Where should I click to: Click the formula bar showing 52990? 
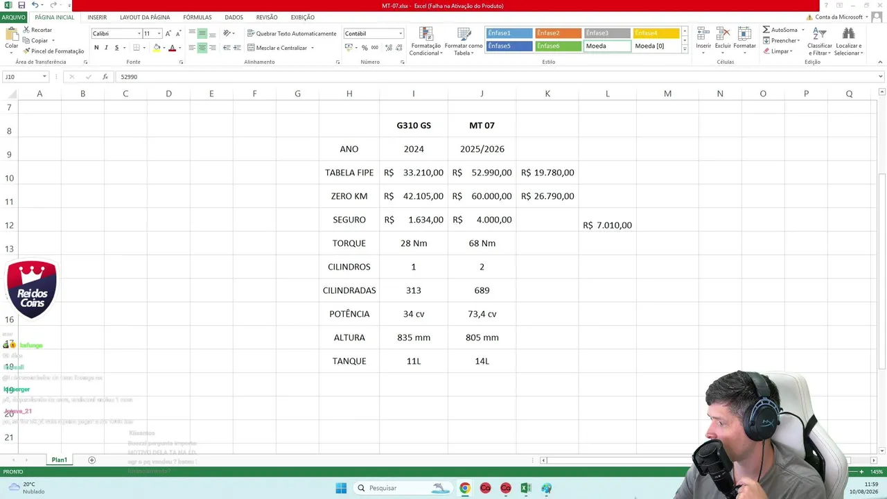[498, 77]
